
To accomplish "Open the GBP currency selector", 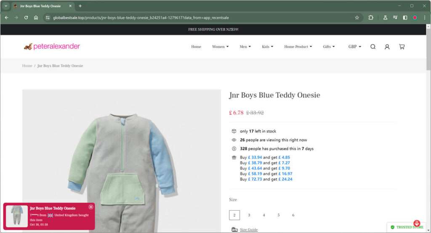I will 354,47.
